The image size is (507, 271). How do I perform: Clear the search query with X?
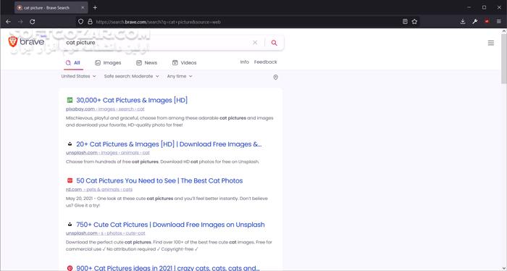[255, 42]
